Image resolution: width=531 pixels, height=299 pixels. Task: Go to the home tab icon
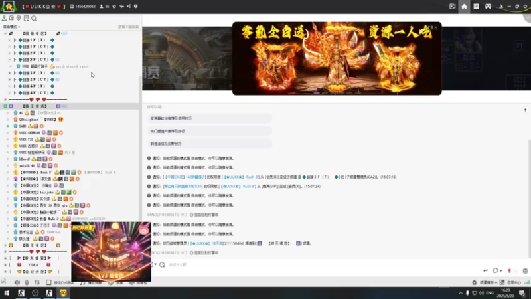[x=464, y=7]
